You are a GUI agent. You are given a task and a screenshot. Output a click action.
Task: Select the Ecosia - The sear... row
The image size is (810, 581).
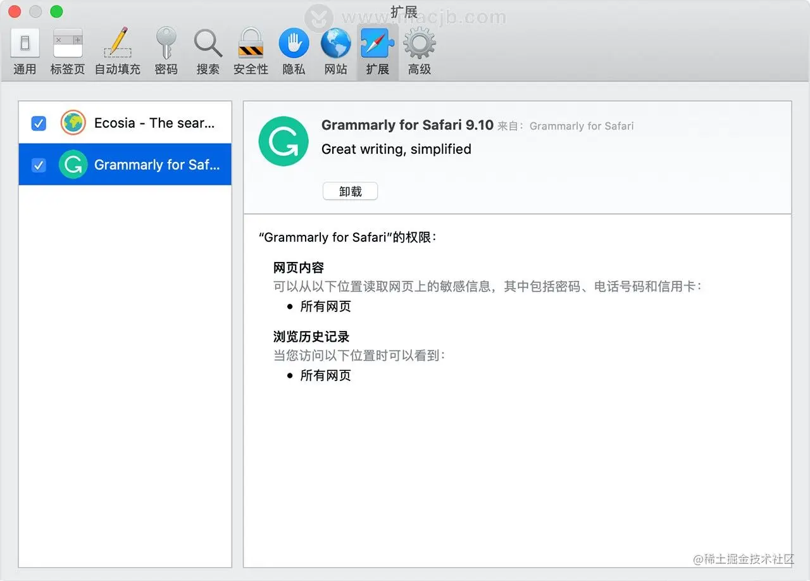click(125, 123)
